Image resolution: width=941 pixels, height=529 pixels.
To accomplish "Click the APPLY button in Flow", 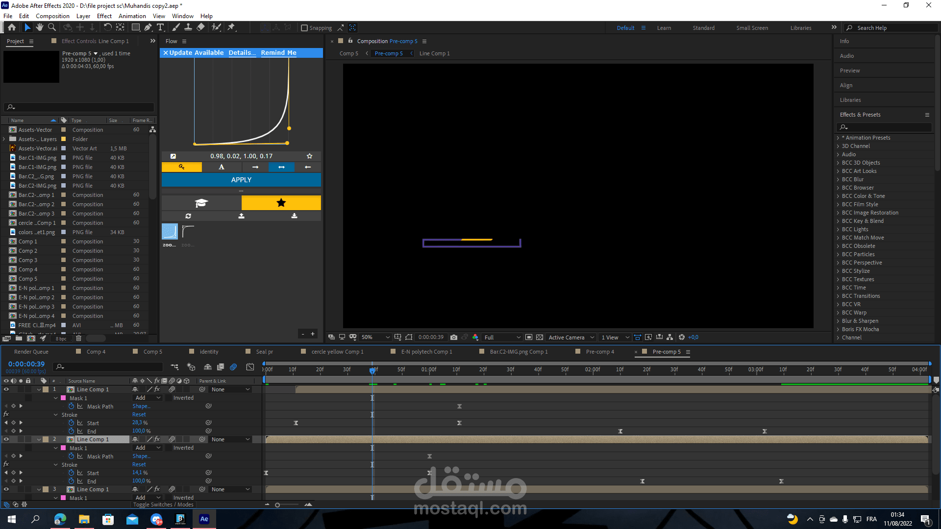I will coord(241,180).
